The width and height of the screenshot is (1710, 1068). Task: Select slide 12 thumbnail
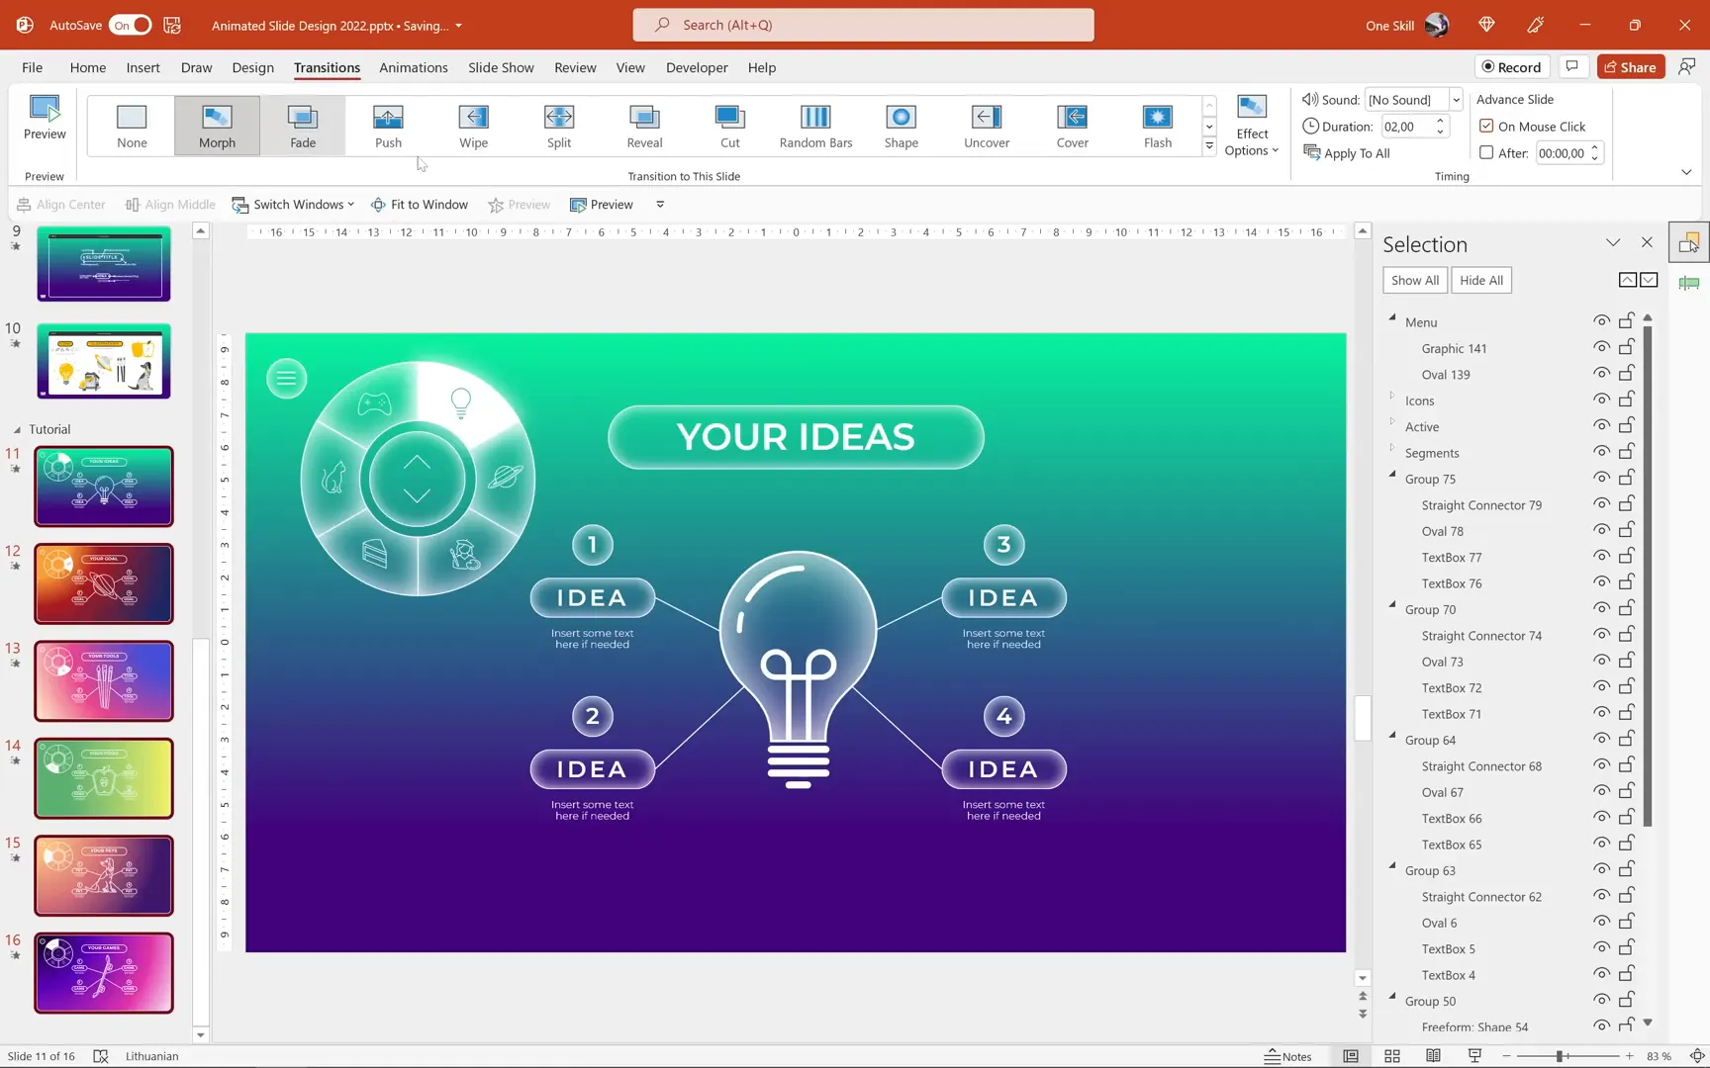[x=104, y=583]
